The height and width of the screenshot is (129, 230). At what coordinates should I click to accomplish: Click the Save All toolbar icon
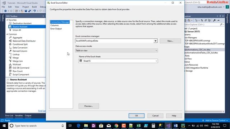(x=29, y=11)
